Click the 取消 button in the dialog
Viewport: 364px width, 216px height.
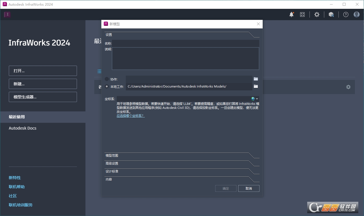pos(249,188)
